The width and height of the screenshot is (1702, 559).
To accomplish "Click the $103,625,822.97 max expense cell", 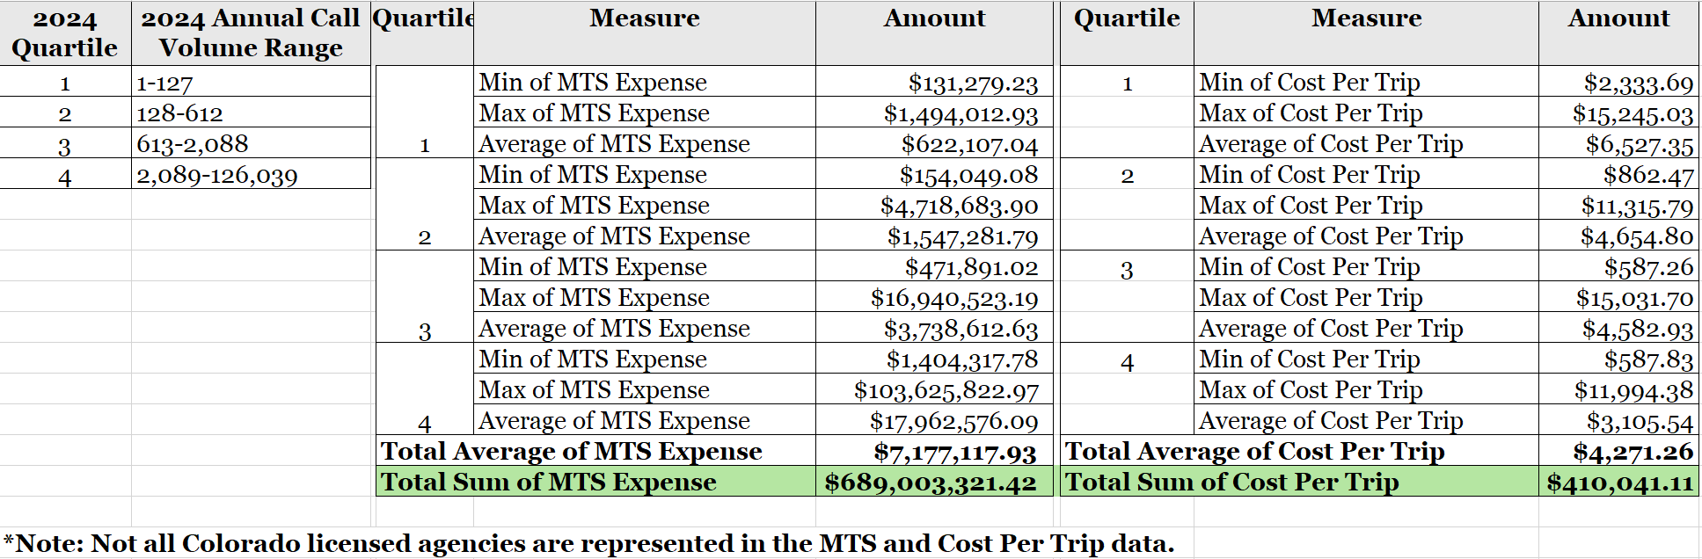I will click(946, 390).
